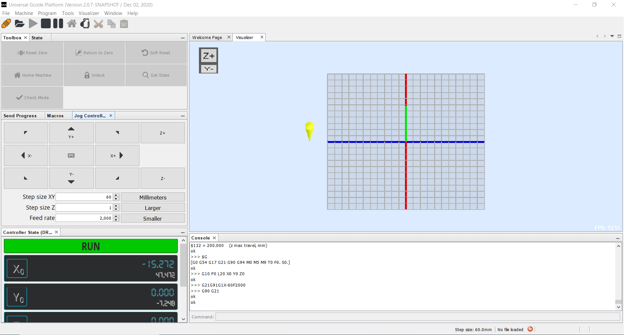Image resolution: width=624 pixels, height=335 pixels.
Task: Jog Y- with down arrow button
Action: [x=71, y=178]
